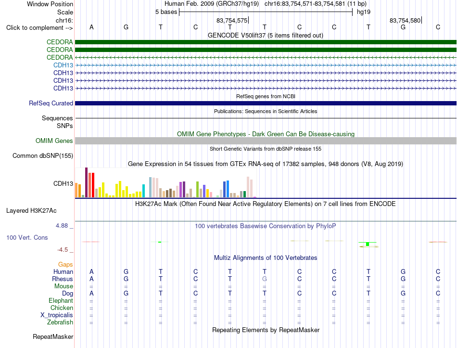Open '100 vertebrates Basewise Conservation by PhyloP'
Image resolution: width=457 pixels, height=348 pixels.
click(265, 226)
